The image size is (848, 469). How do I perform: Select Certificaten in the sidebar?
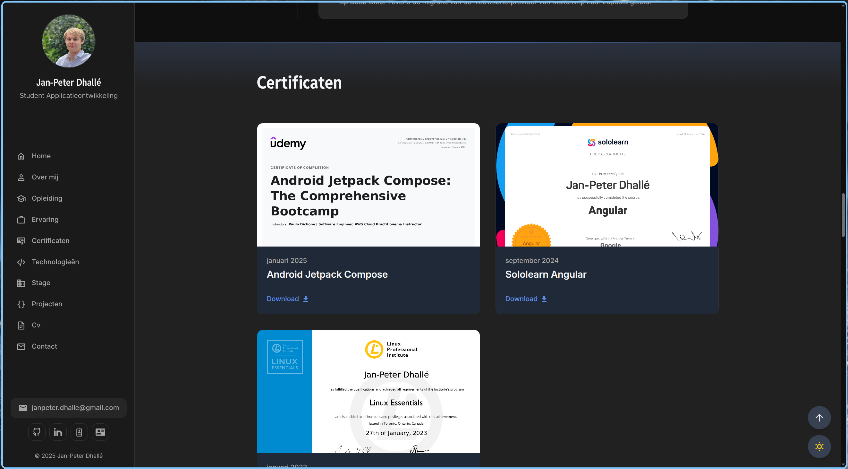tap(50, 240)
